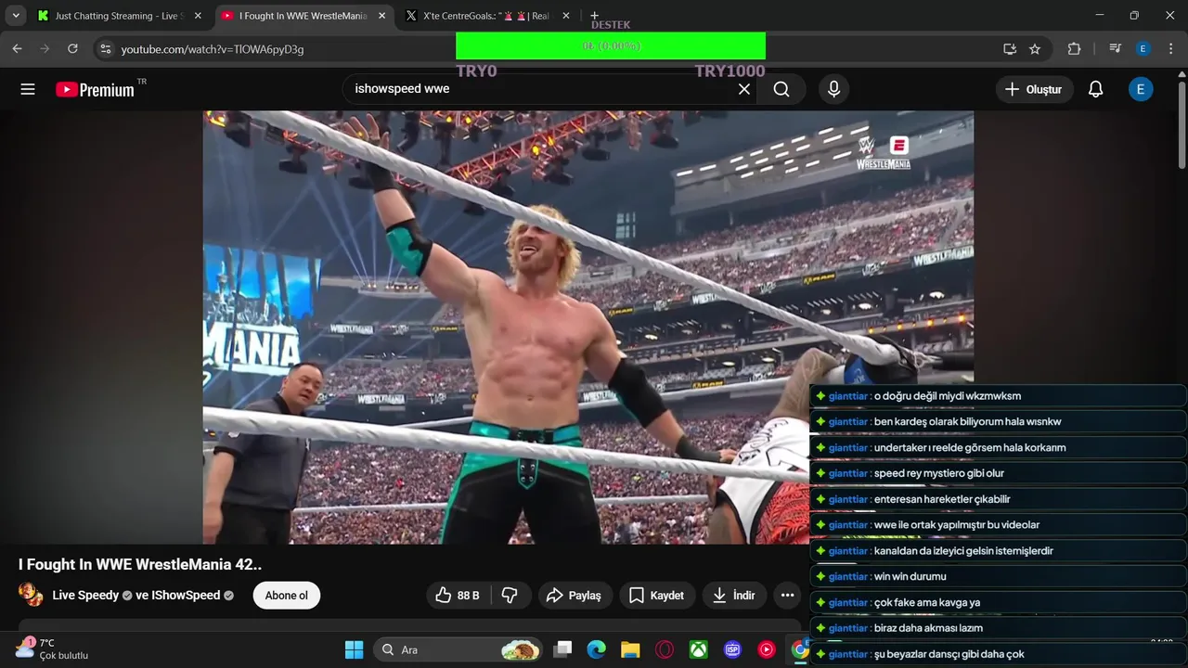View site information for youtube.com
This screenshot has width=1188, height=668.
(x=105, y=48)
